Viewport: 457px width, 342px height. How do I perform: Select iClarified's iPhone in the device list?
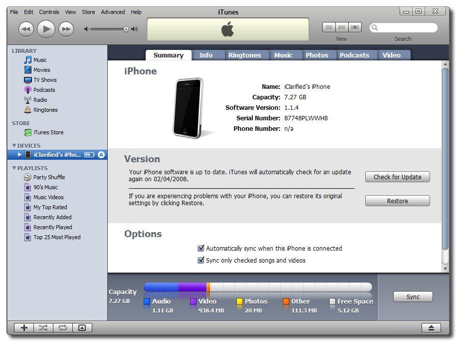[57, 155]
